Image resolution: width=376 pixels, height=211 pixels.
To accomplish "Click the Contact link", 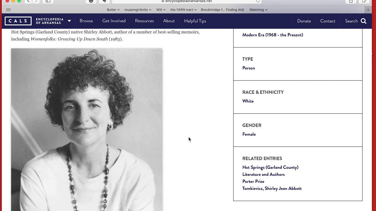I will (328, 21).
